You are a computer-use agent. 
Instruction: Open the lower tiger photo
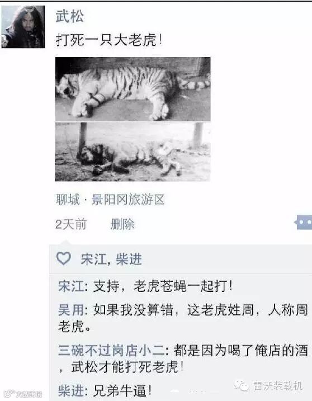tap(133, 152)
